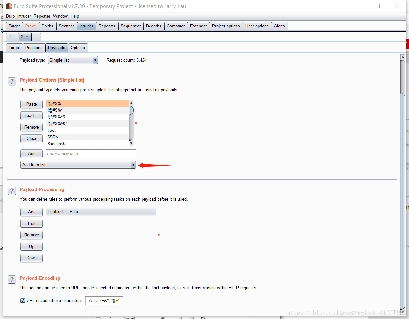Edit the payload processing rule
The height and width of the screenshot is (319, 409).
[x=32, y=223]
